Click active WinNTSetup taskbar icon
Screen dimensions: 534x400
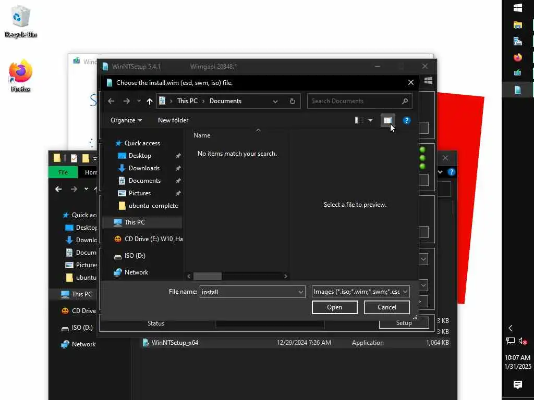[x=518, y=90]
